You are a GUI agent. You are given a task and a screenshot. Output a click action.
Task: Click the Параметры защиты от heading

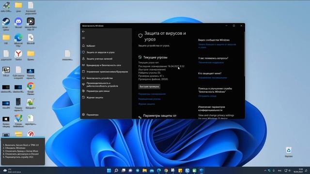[159, 116]
